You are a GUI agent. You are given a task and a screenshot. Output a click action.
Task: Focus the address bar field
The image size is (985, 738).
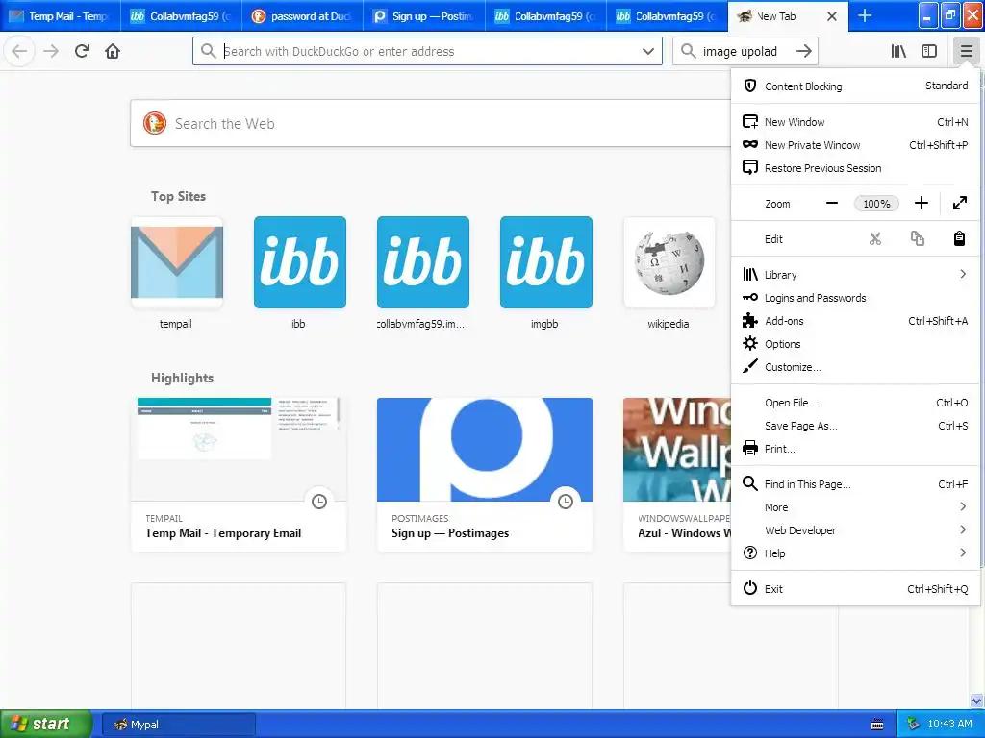[427, 51]
